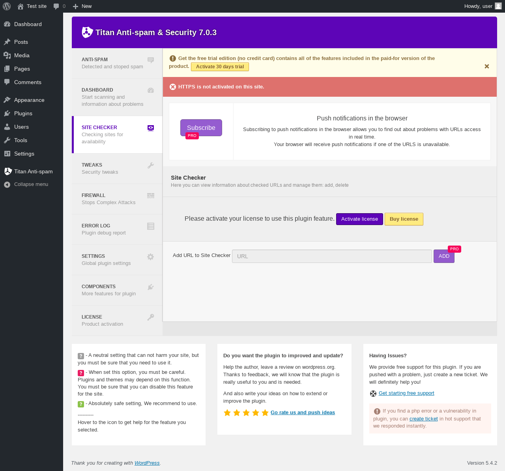
Task: Click the Site Checker eye monitor icon
Action: tap(151, 128)
